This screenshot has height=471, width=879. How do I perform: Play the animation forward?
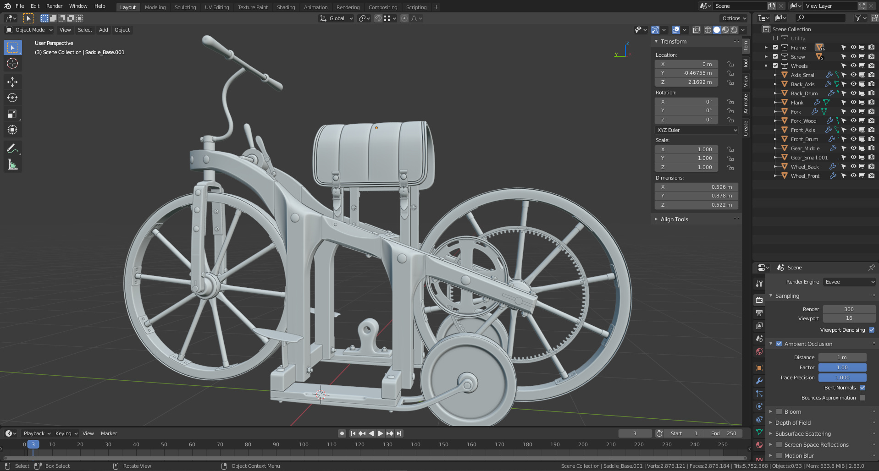pos(381,433)
